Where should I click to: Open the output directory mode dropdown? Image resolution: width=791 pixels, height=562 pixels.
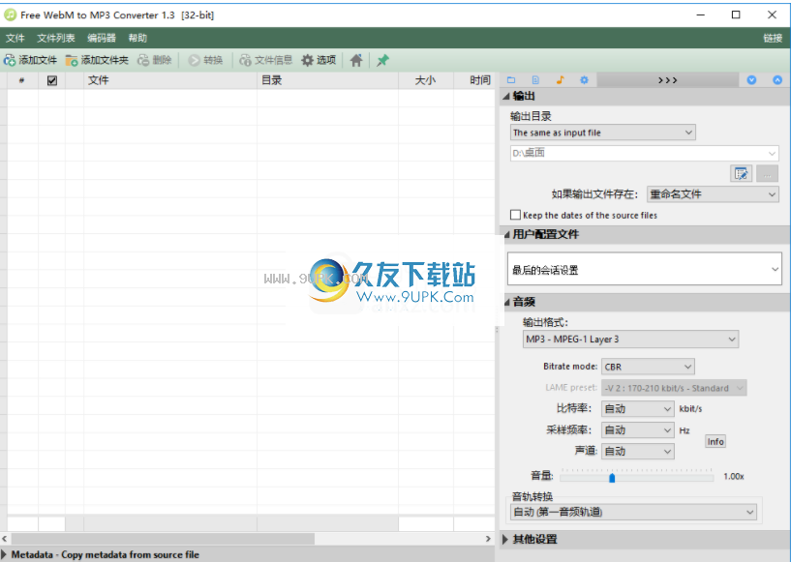[x=603, y=133]
